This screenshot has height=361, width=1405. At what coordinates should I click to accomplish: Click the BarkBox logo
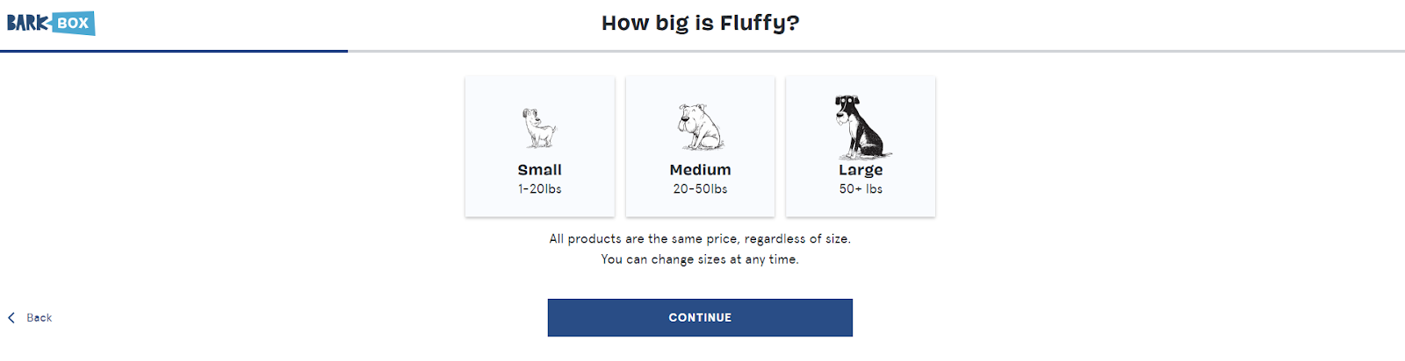coord(51,23)
